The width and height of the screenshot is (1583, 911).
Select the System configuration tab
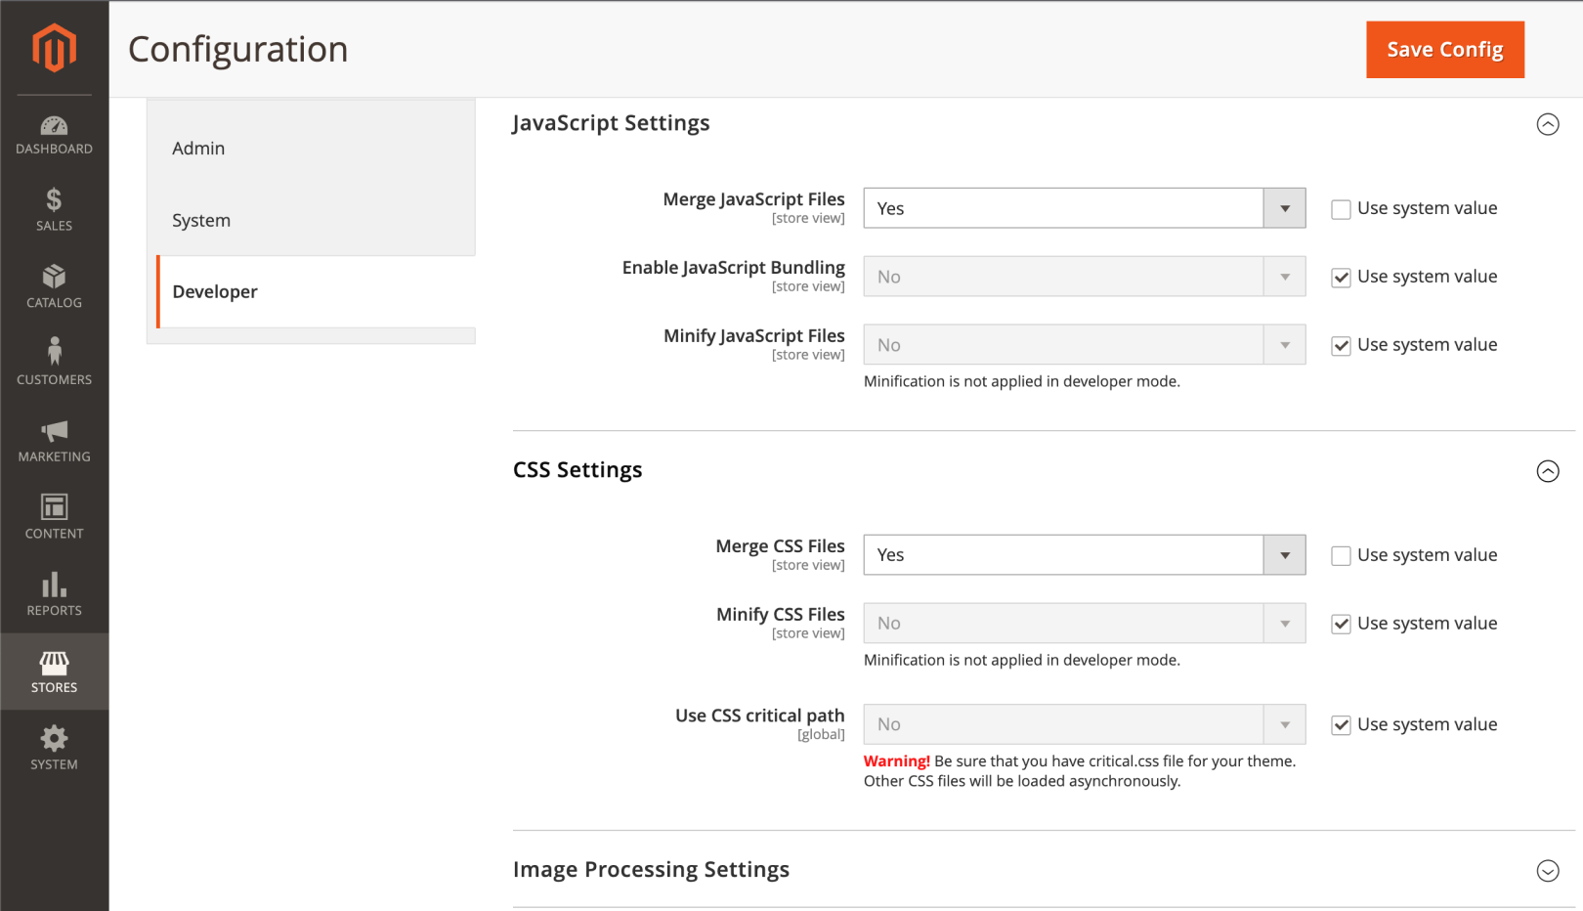pos(201,221)
